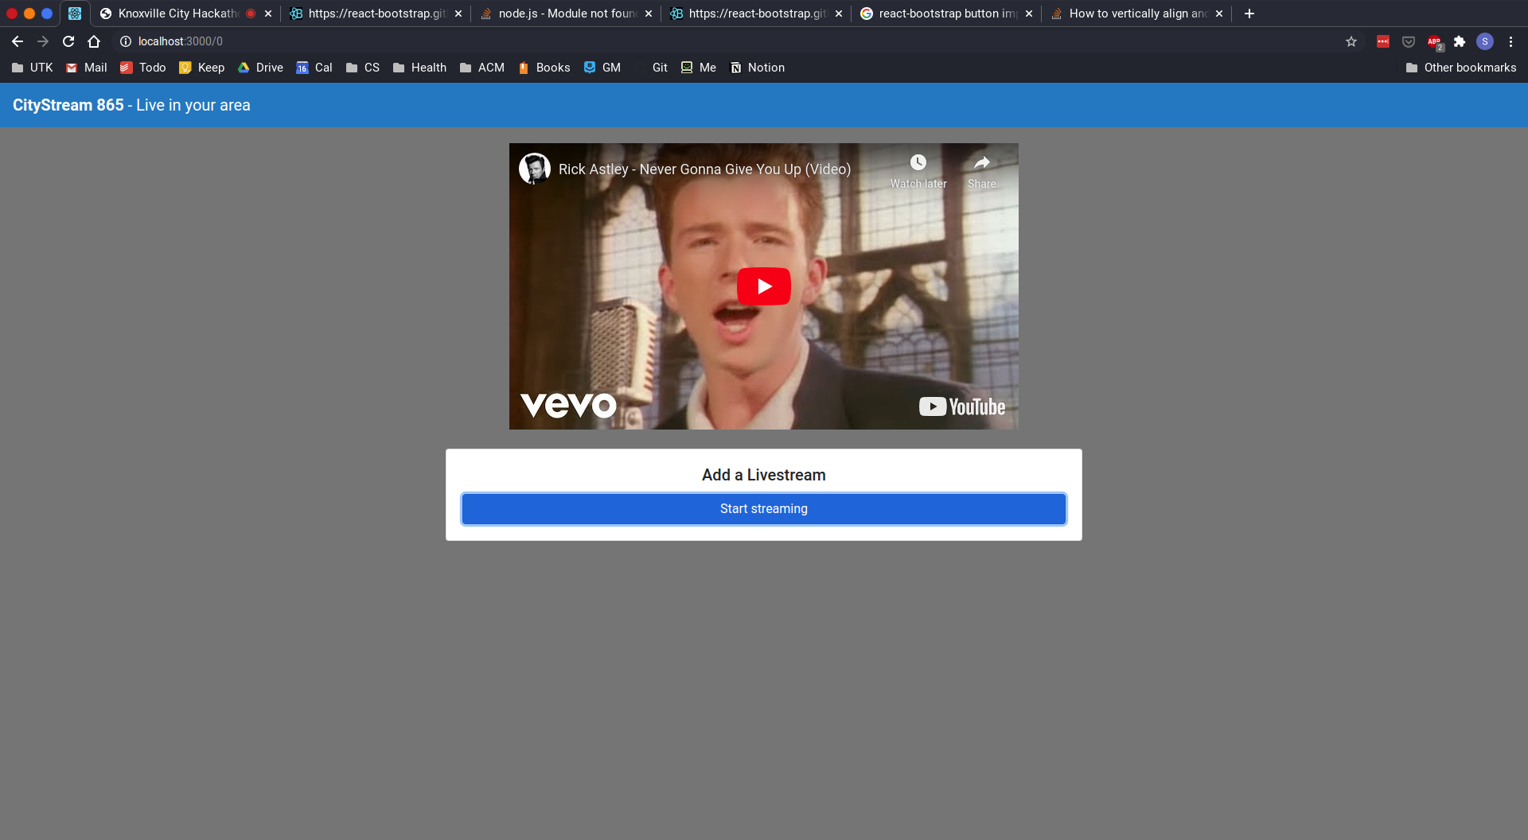Image resolution: width=1528 pixels, height=840 pixels.
Task: Click the site info icon in address bar
Action: click(125, 41)
